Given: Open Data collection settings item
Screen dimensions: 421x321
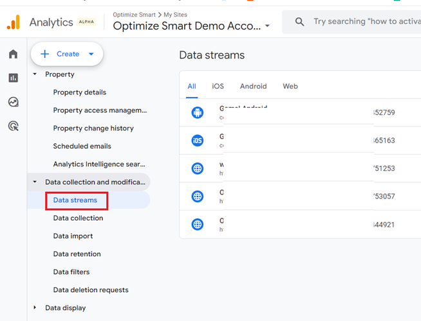Looking at the screenshot, I should [x=78, y=218].
